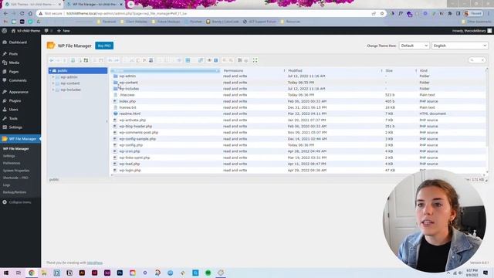
Task: Open the WordPress logo menu in admin bar
Action: [4, 31]
